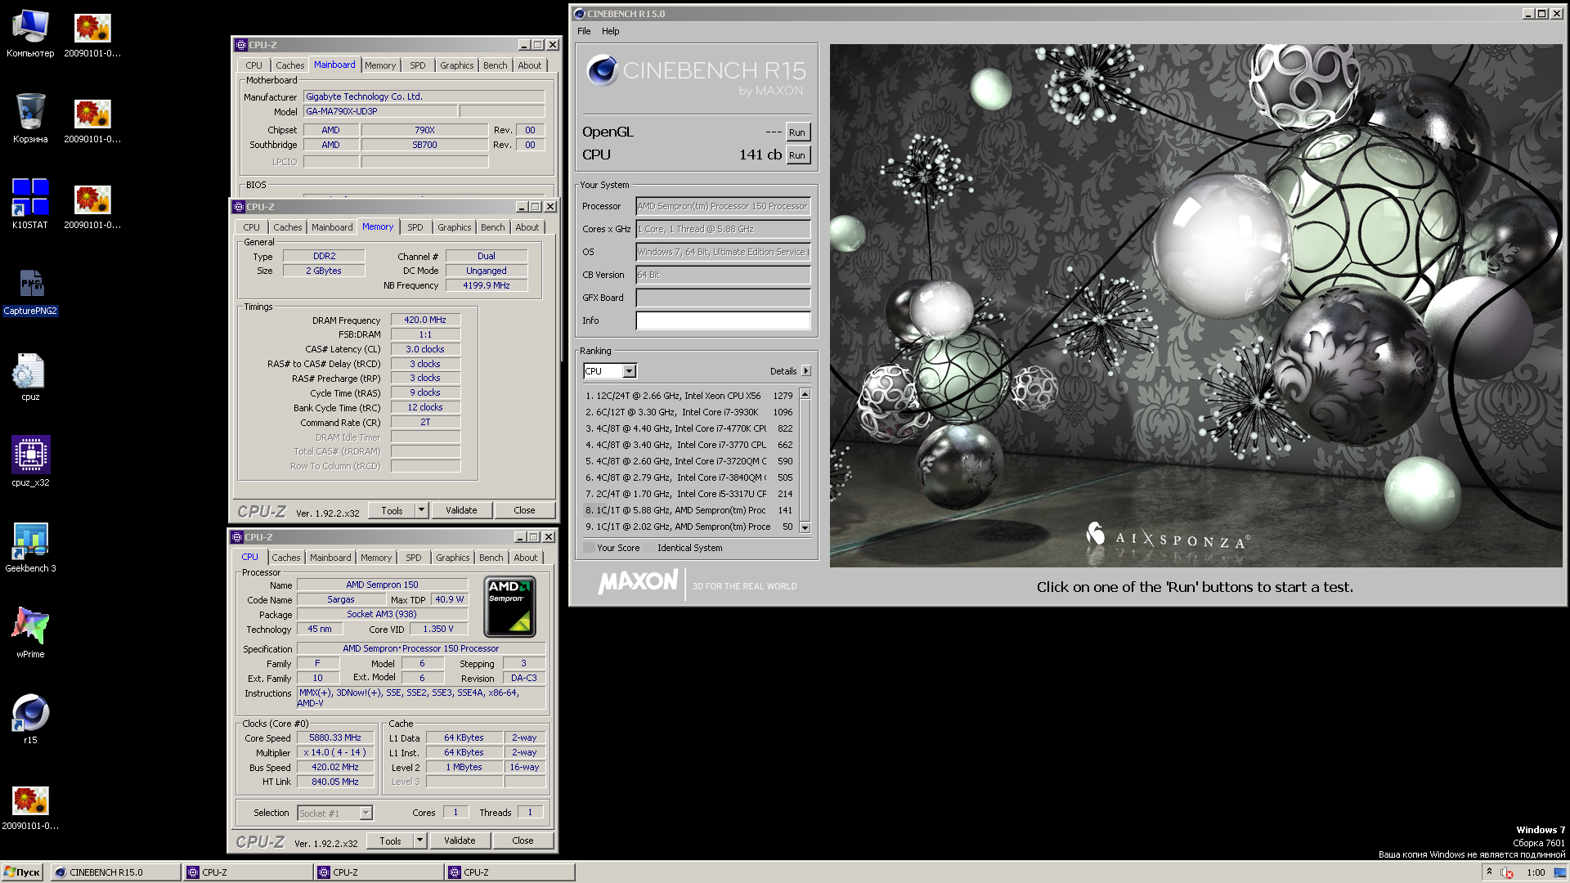The width and height of the screenshot is (1570, 883).
Task: Click Validate in the Memory CPU-Z window
Action: (x=461, y=510)
